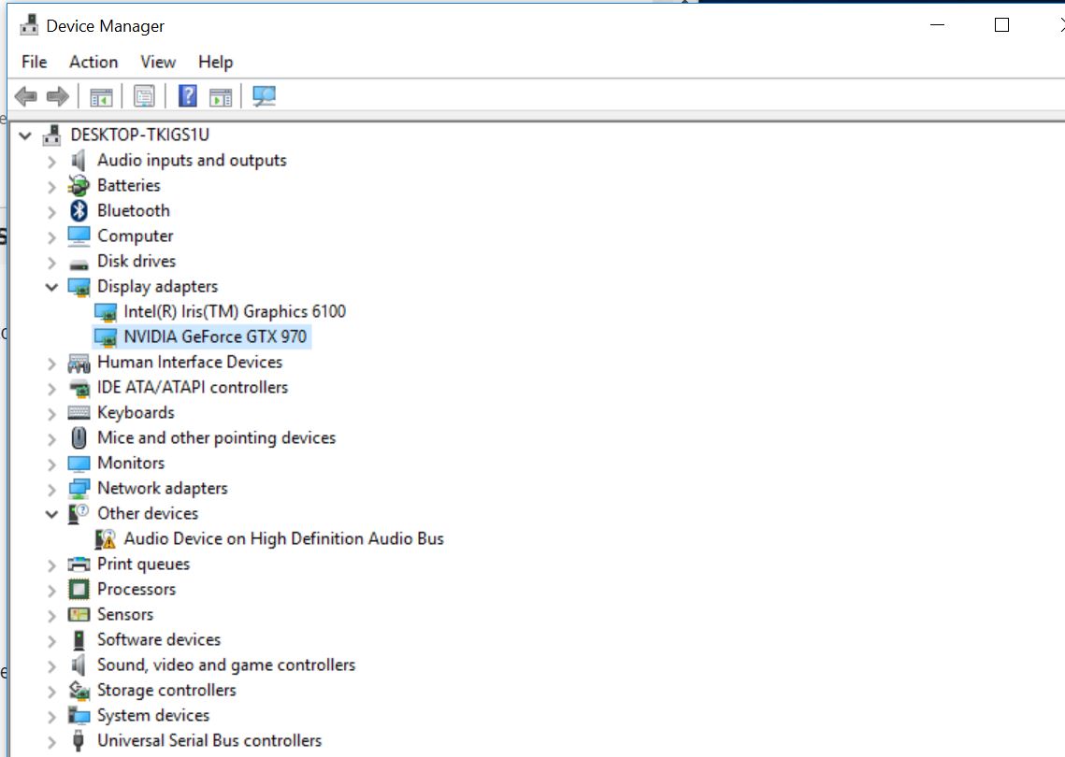Select the Keyboards label
Screen dimensions: 1065x757
(x=136, y=413)
